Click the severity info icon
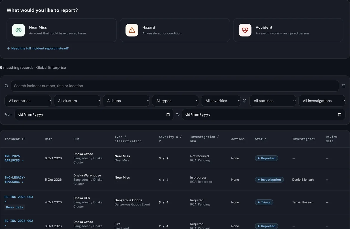This screenshot has width=350, height=229. 244,101
